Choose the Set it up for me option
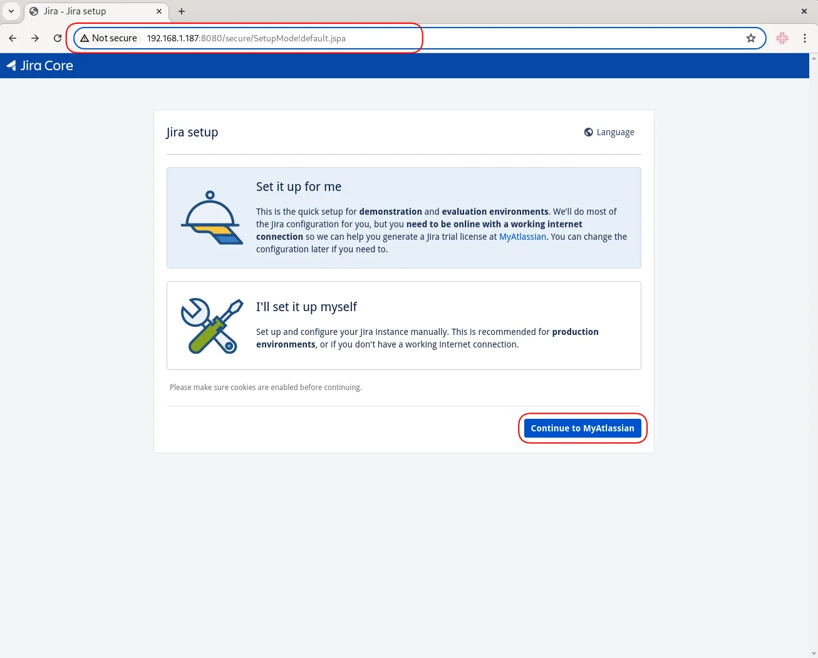Screen dimensions: 818x658 (x=404, y=218)
